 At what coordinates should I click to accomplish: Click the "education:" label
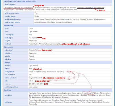pyautogui.click(x=9, y=50)
